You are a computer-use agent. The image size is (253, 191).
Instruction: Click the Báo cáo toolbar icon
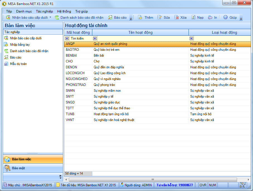tap(110, 17)
